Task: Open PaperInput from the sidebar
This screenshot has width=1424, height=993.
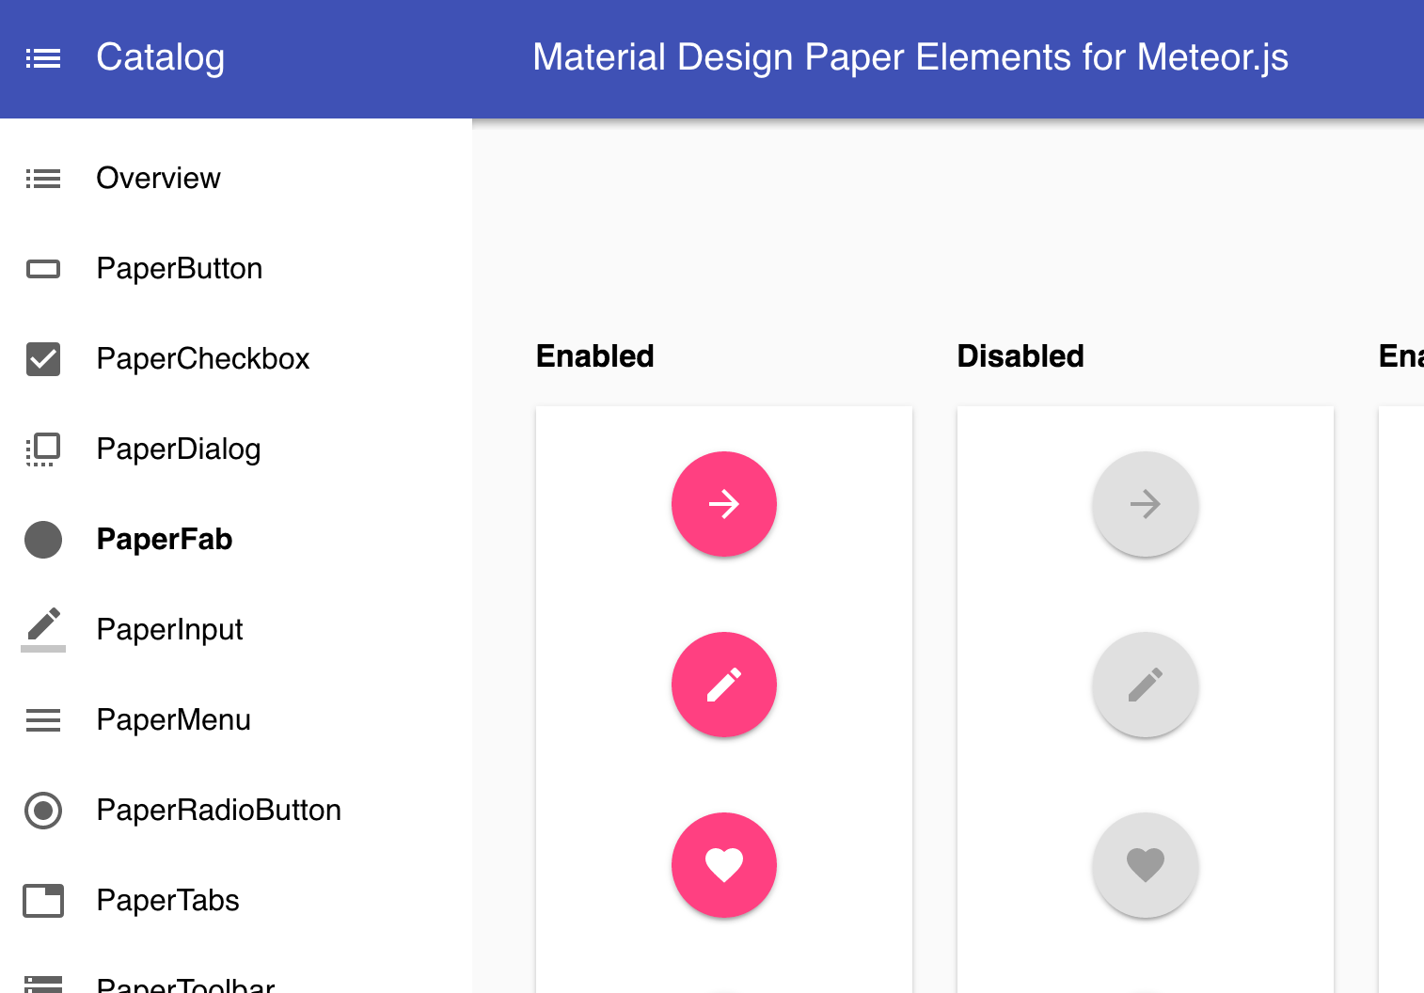Action: 169,630
